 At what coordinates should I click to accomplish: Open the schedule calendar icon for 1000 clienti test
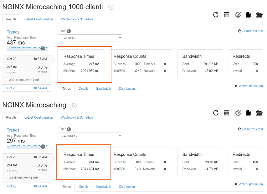click(226, 15)
